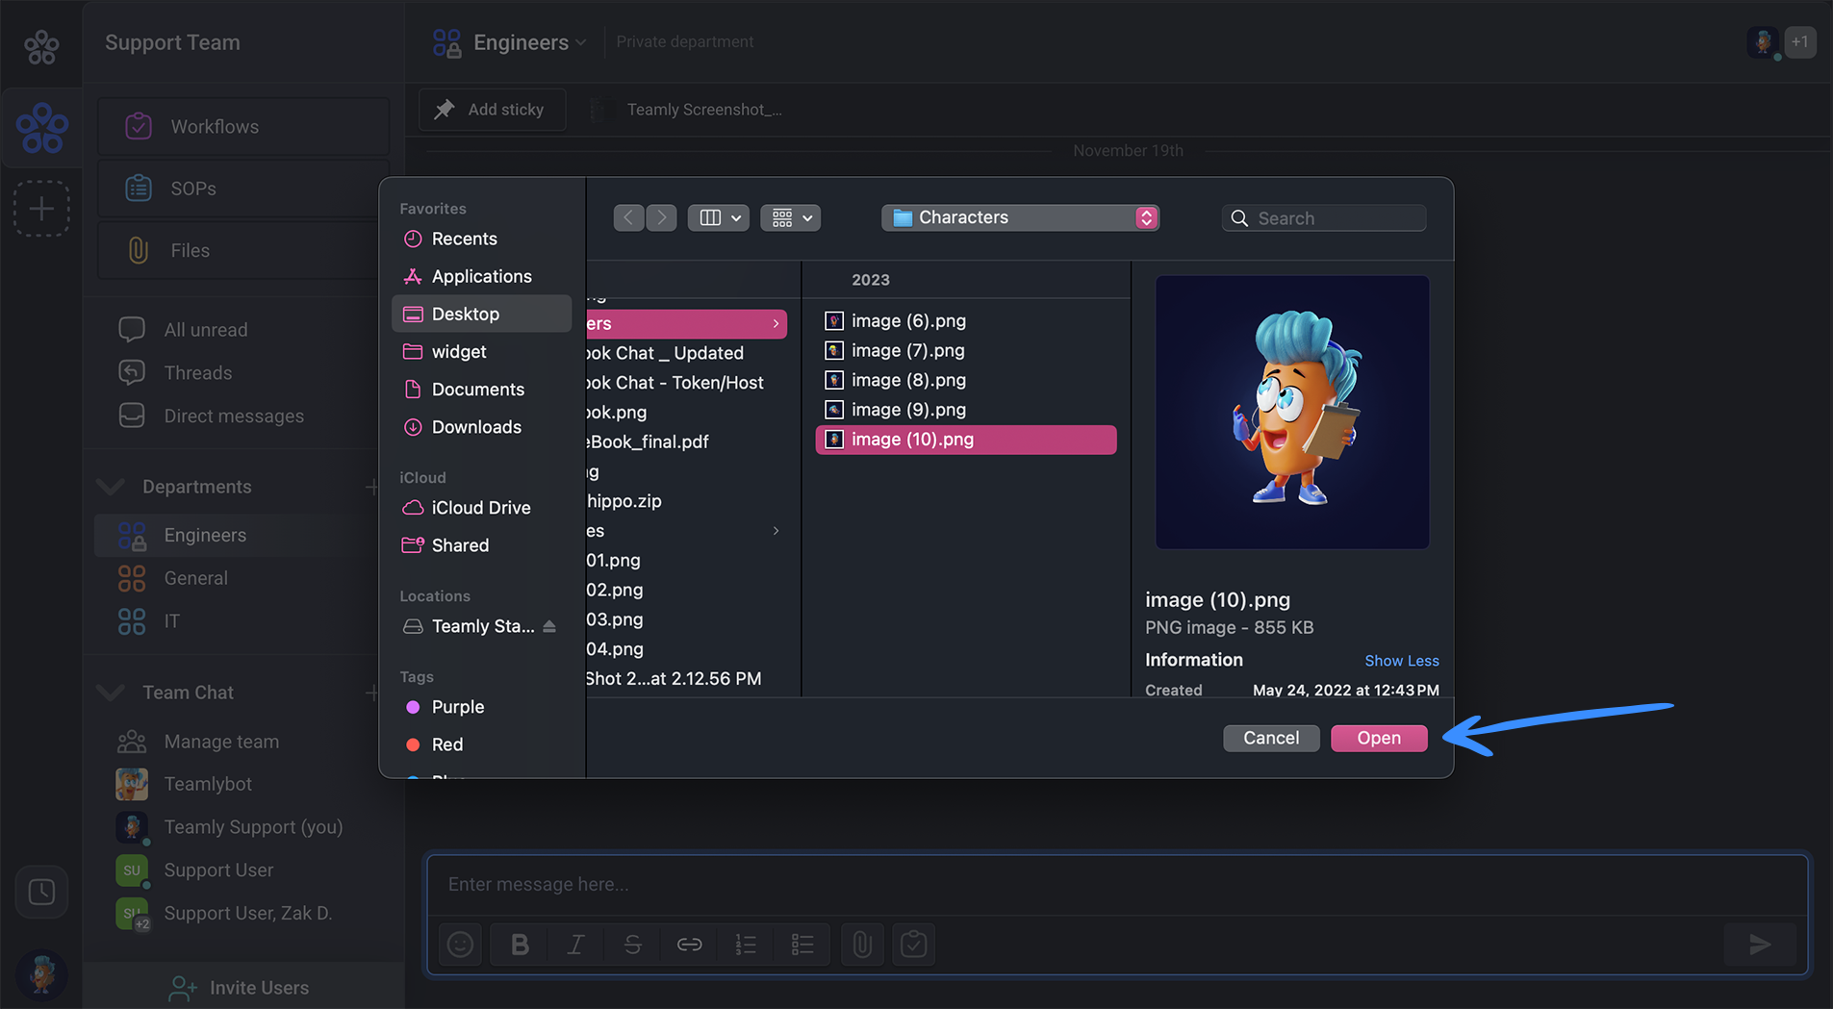Apply strikethrough formatting in message editor
1833x1009 pixels.
click(632, 945)
